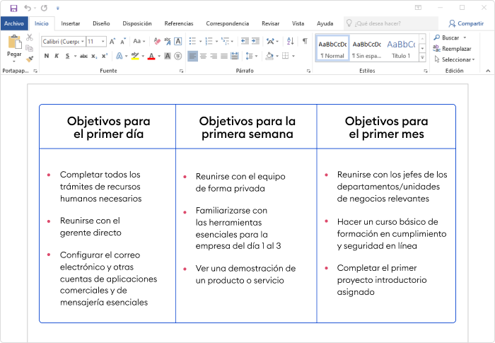Viewport: 495px width, 343px height.
Task: Apply the Sin espaciado style
Action: 366,48
